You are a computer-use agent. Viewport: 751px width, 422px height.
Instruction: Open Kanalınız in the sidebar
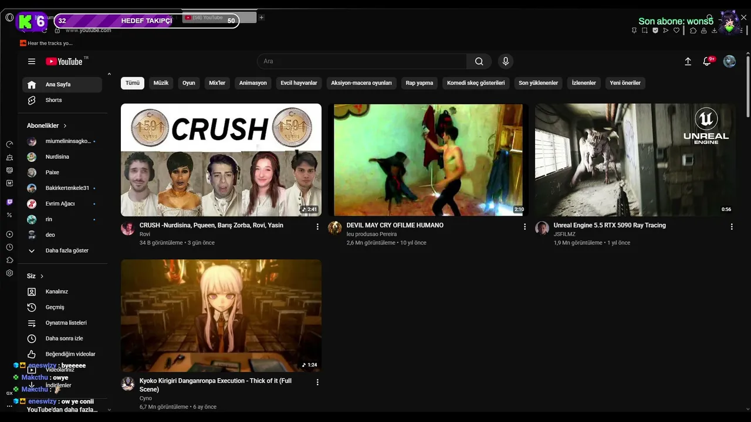coord(62,292)
